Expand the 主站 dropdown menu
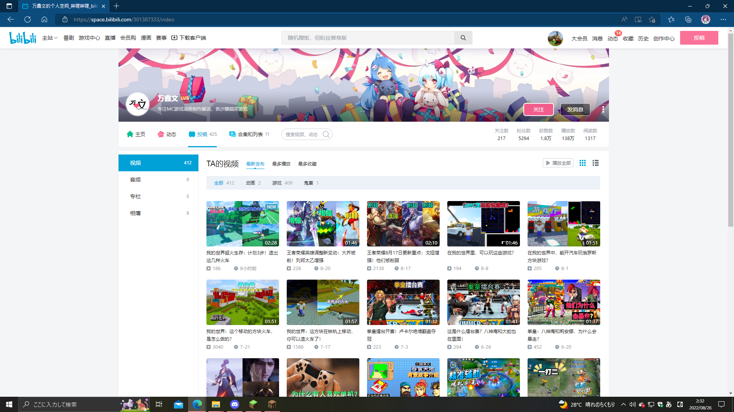Image resolution: width=734 pixels, height=412 pixels. click(50, 38)
